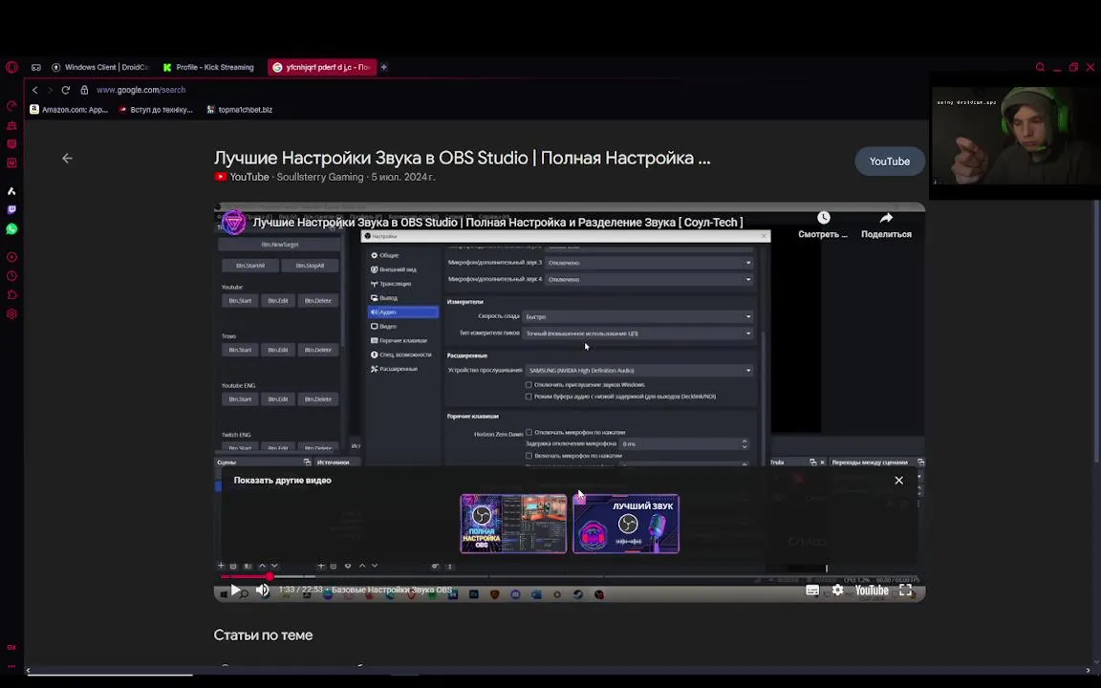Open YouTube source link under the title
Image resolution: width=1101 pixels, height=688 pixels.
tap(242, 177)
